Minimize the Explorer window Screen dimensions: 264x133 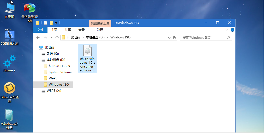click(x=206, y=23)
